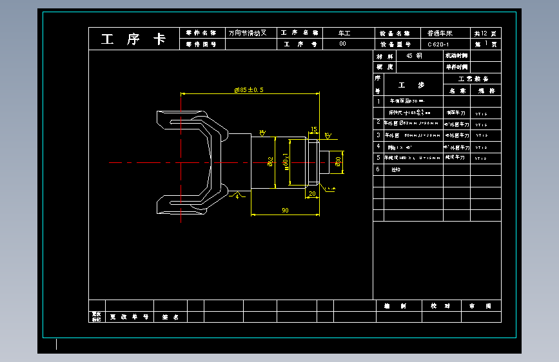Select the material value '45 钢'

point(415,55)
